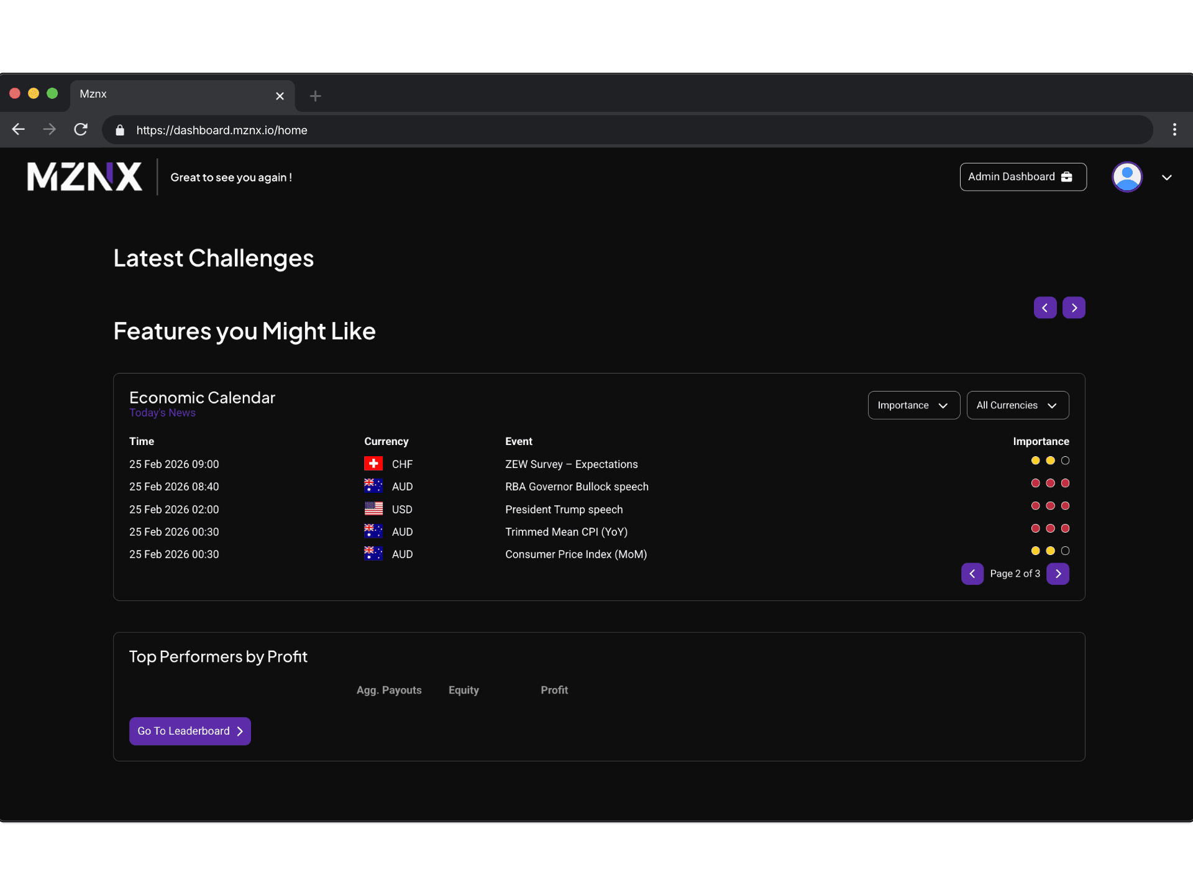Reload the browser page

click(81, 129)
